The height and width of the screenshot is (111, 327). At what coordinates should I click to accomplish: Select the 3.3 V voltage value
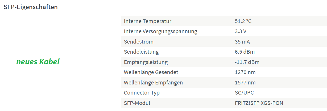pos(241,31)
